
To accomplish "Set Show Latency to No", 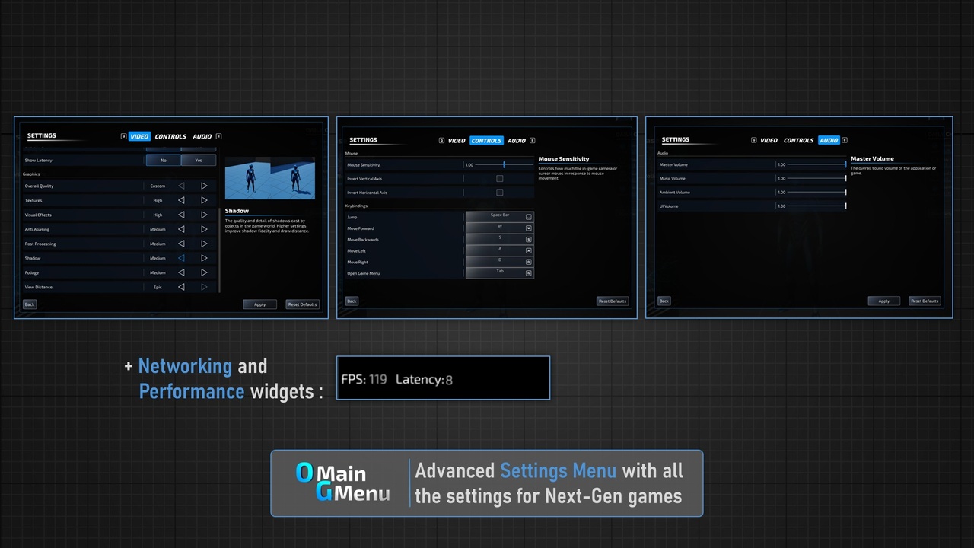I will [163, 160].
